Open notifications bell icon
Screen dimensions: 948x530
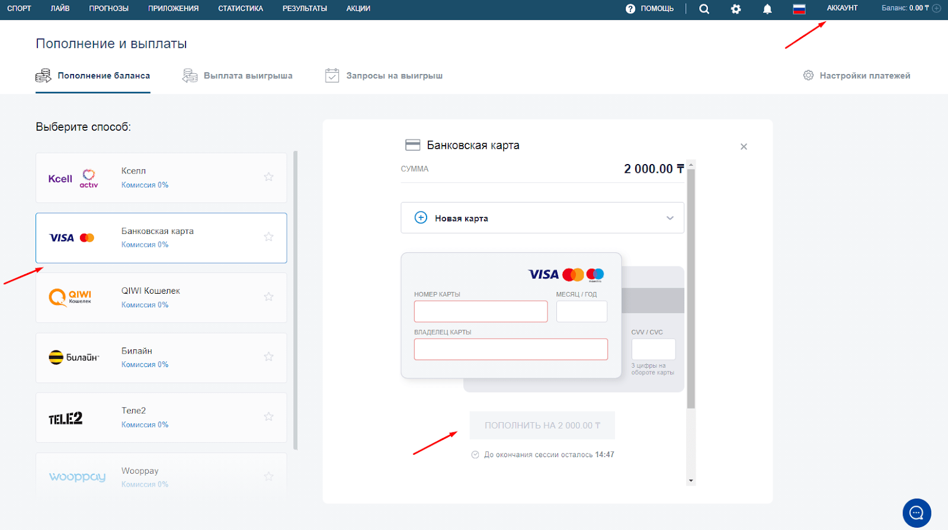[x=767, y=9]
